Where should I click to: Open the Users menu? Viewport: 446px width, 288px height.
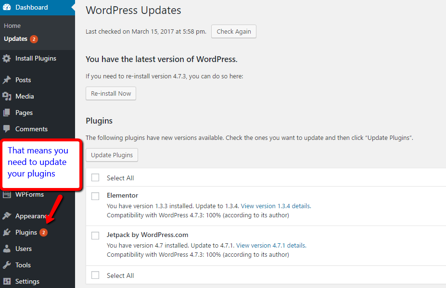[38, 249]
